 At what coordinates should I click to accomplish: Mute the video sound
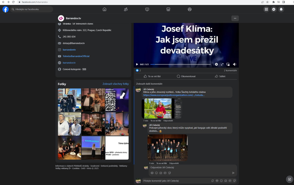(x=234, y=64)
